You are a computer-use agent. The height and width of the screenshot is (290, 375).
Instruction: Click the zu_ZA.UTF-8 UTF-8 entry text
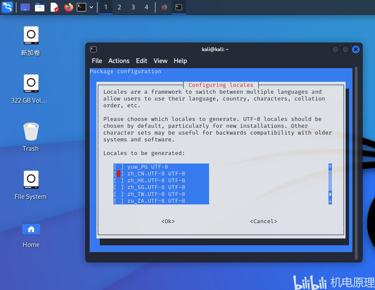pyautogui.click(x=156, y=201)
